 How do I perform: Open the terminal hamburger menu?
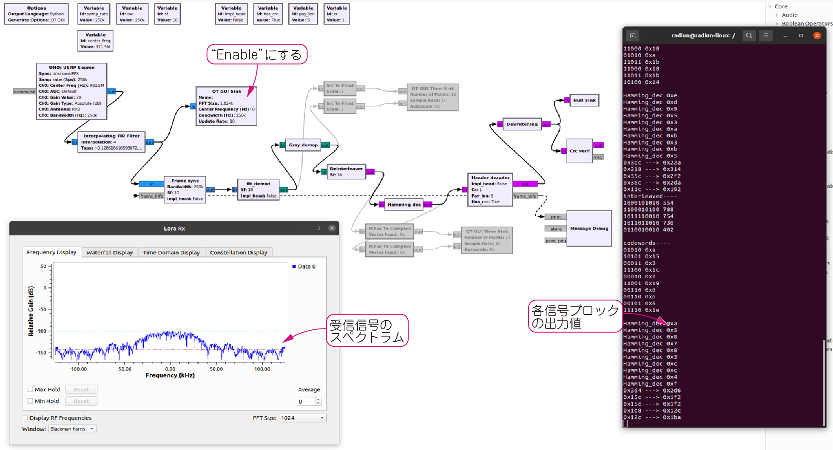click(x=766, y=36)
